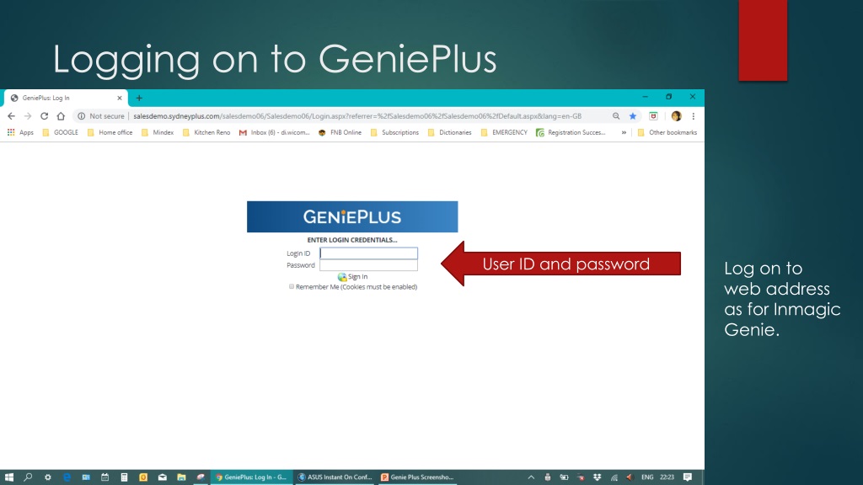Click the GeniePlus logo banner
This screenshot has height=485, width=863.
[x=352, y=216]
